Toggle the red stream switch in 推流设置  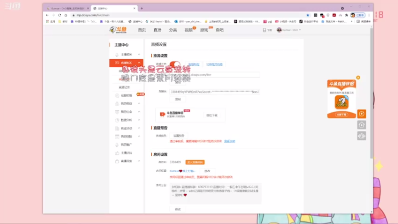tap(175, 64)
